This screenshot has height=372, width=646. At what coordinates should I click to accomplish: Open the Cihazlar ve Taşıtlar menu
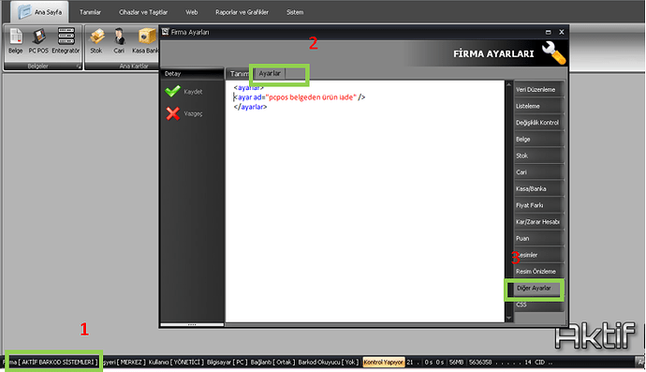(143, 12)
